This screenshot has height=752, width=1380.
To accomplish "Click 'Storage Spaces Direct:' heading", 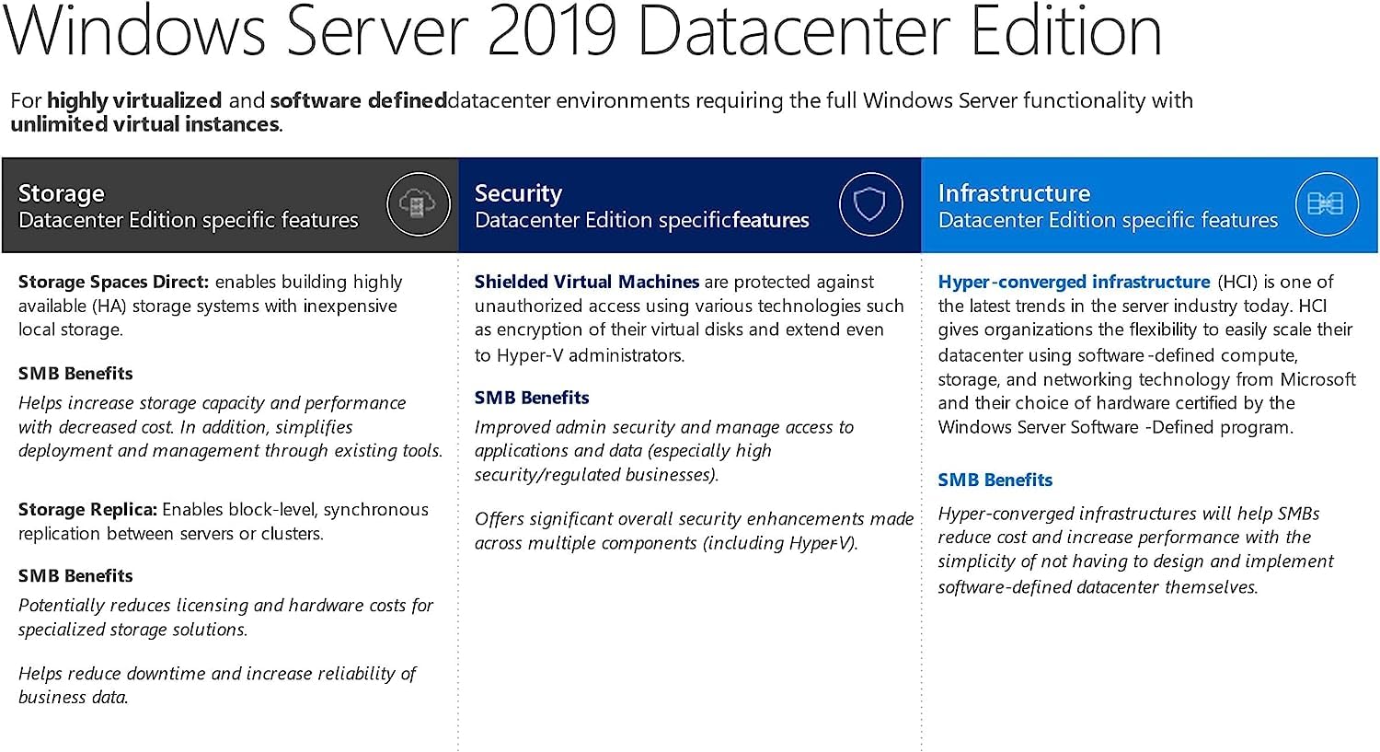I will click(114, 282).
